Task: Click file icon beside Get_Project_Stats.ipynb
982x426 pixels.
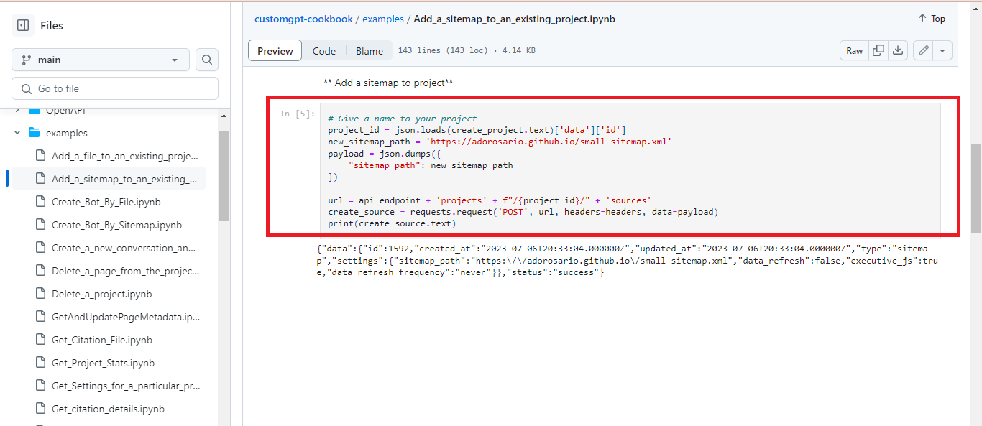Action: (x=40, y=363)
